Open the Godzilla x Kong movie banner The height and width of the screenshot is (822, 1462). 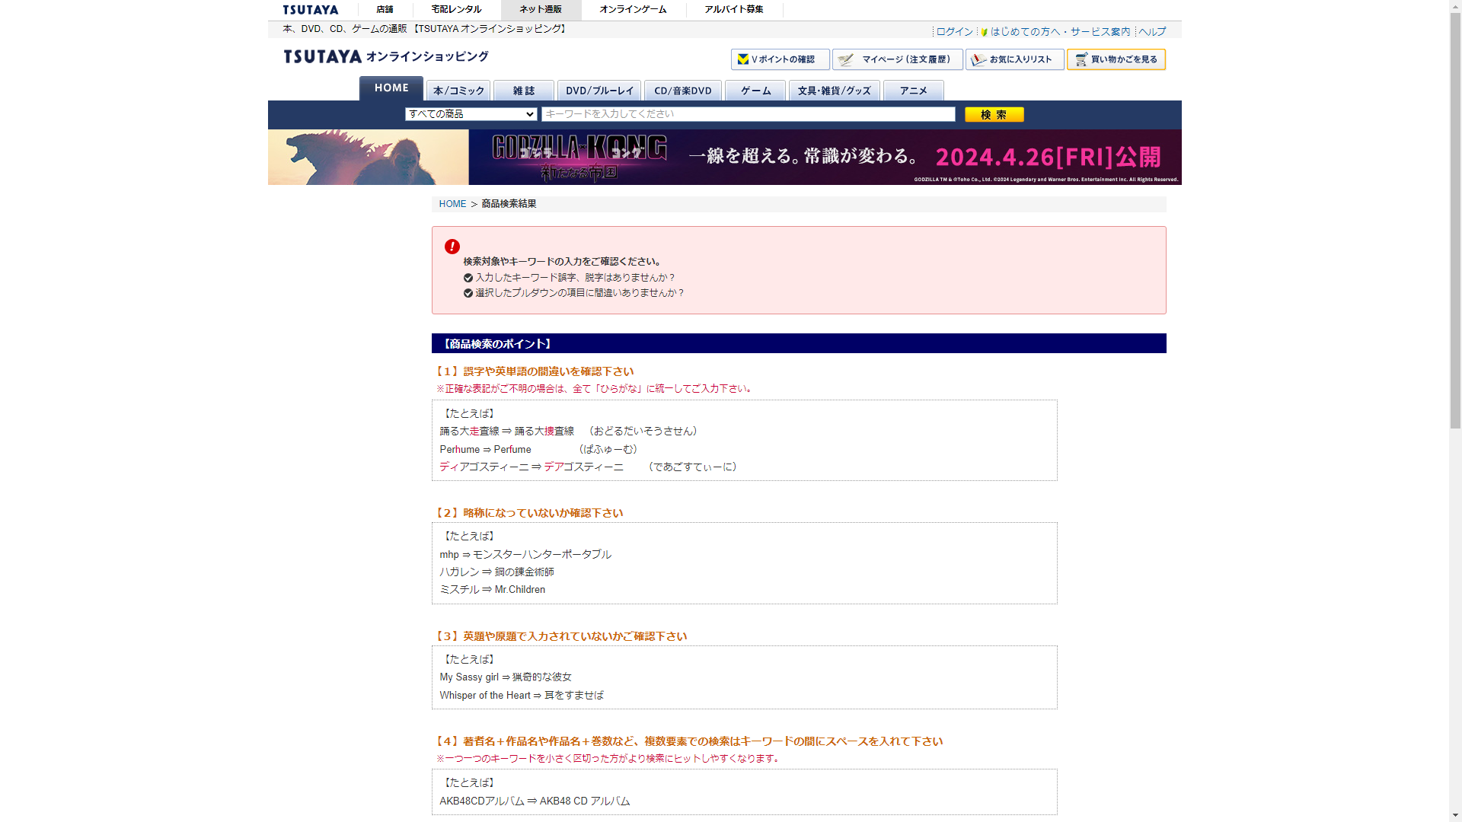point(724,157)
